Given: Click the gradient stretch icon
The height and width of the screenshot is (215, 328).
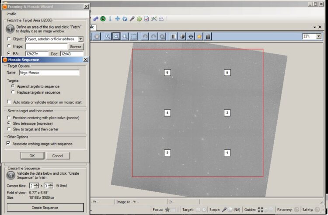Looking at the screenshot, I should click(x=173, y=37).
